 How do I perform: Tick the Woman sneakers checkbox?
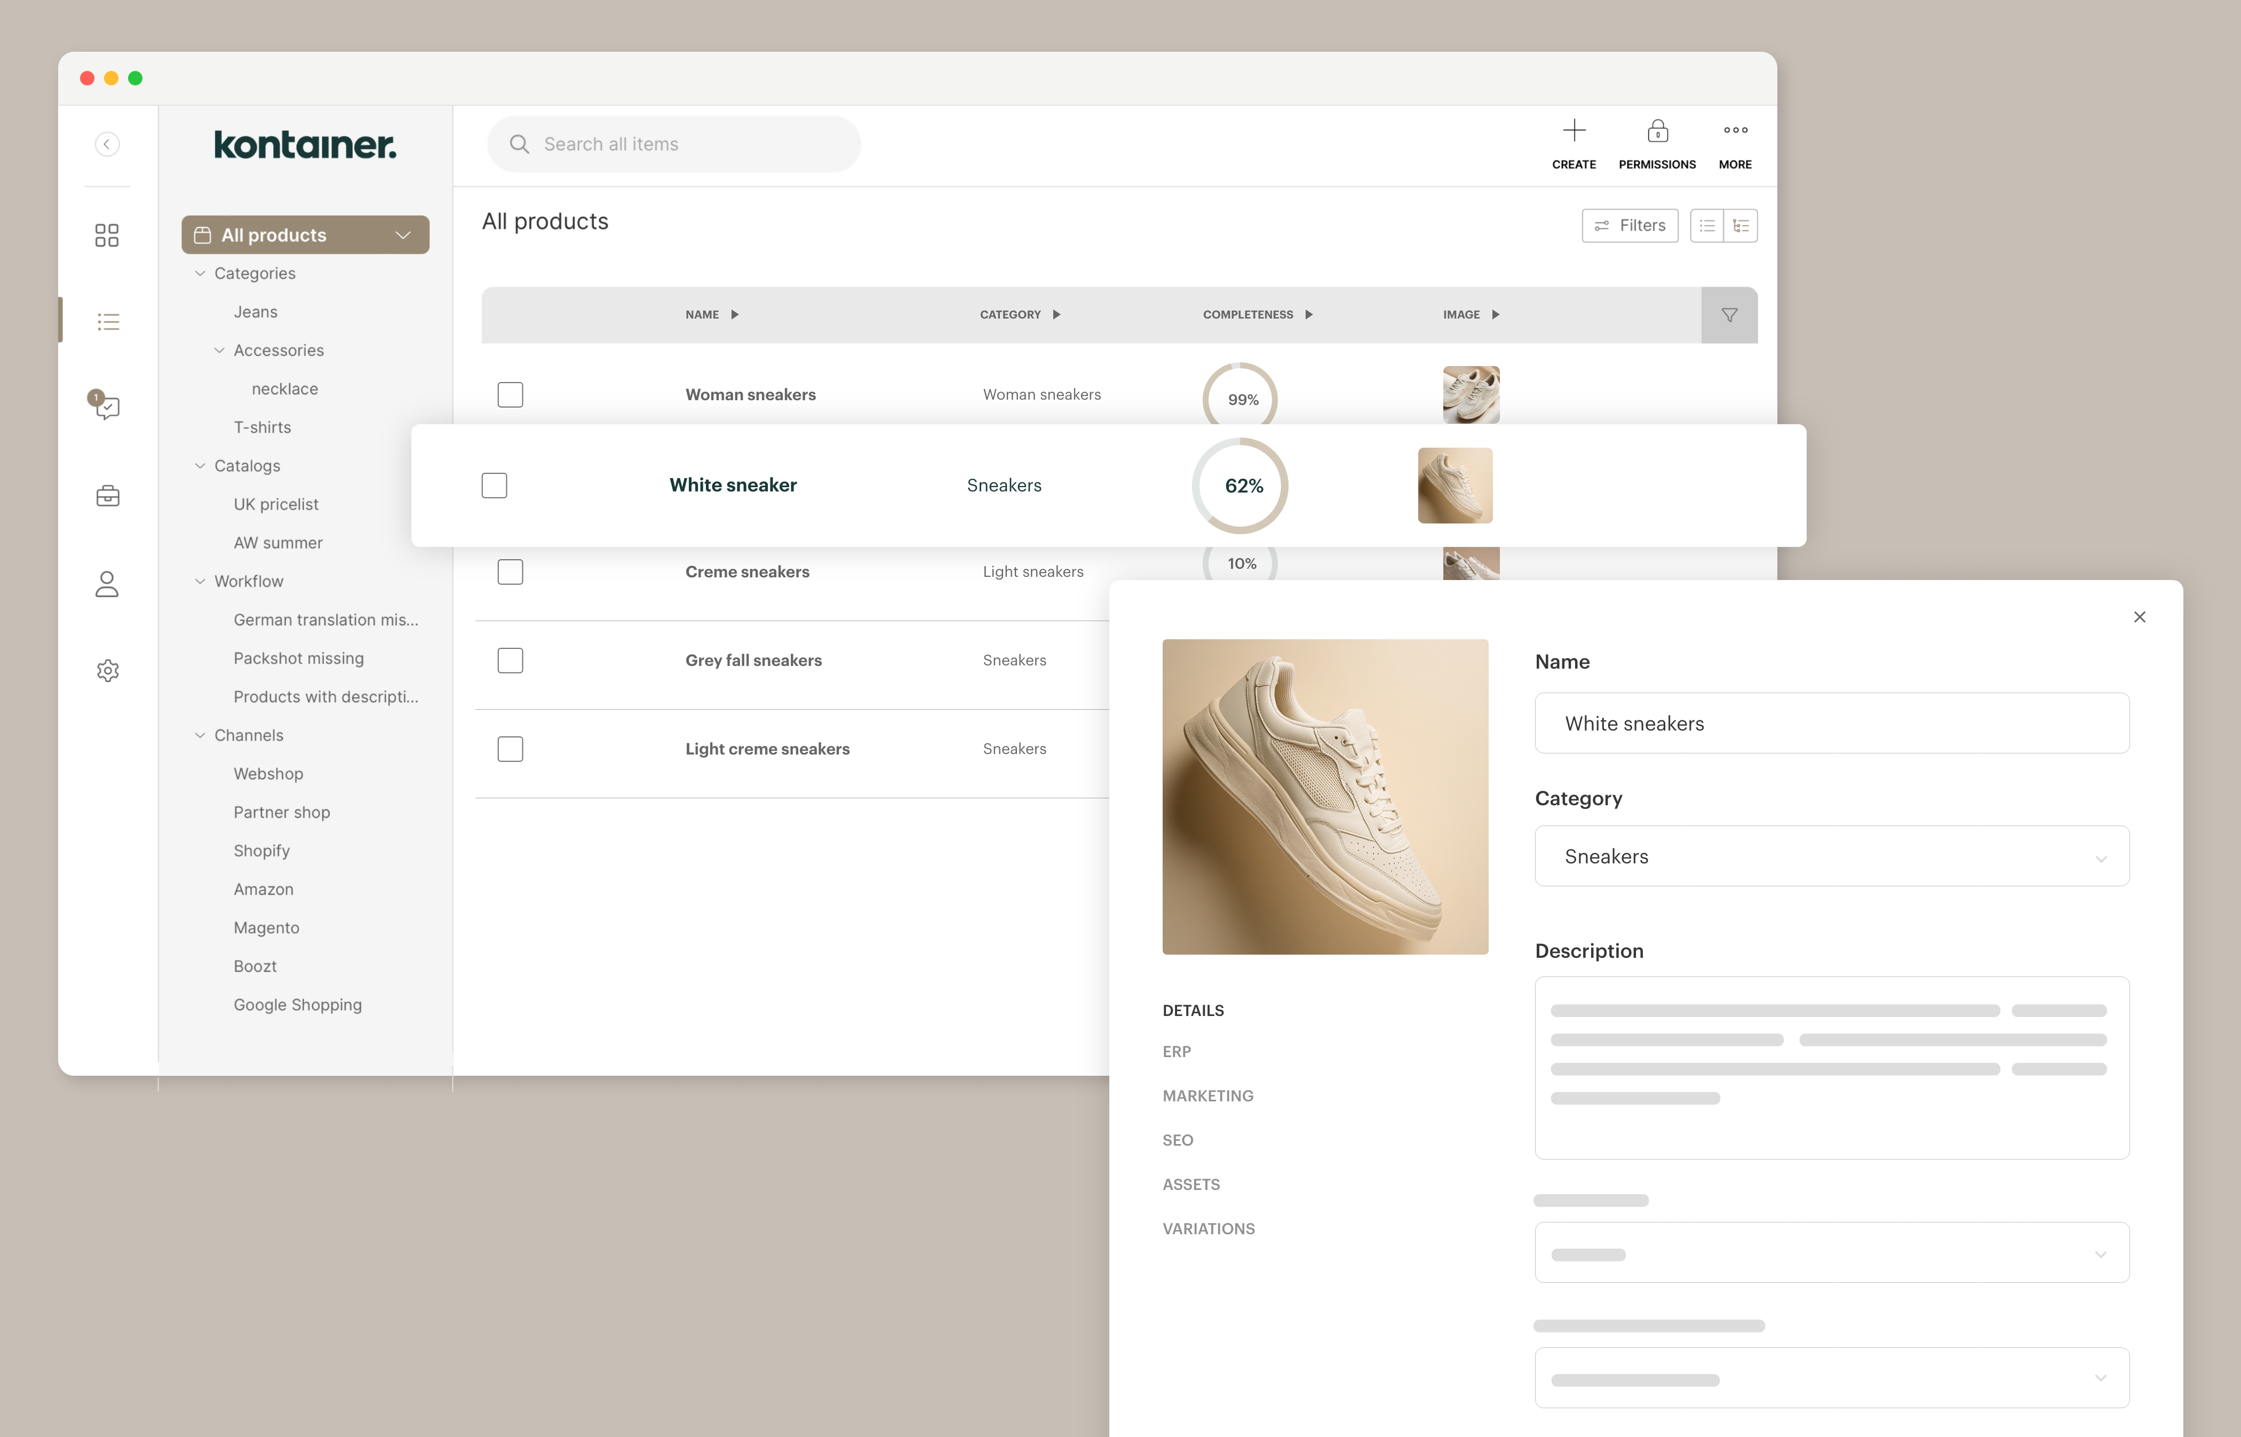pos(510,394)
